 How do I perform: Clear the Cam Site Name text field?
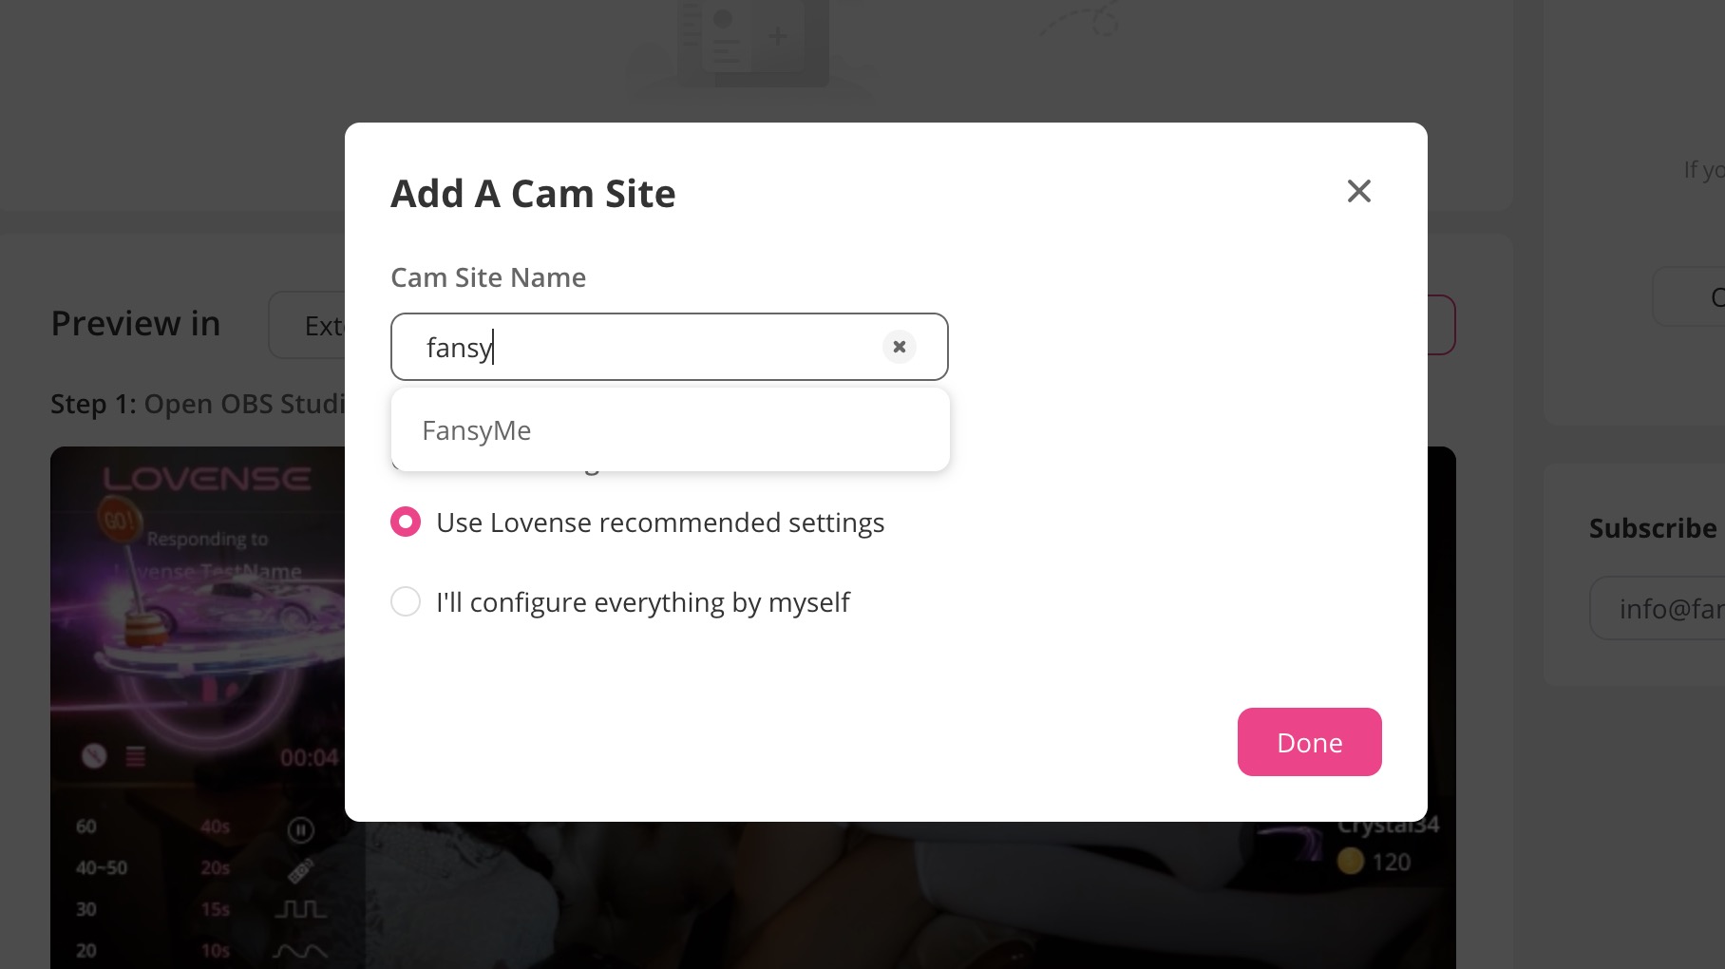pyautogui.click(x=899, y=347)
